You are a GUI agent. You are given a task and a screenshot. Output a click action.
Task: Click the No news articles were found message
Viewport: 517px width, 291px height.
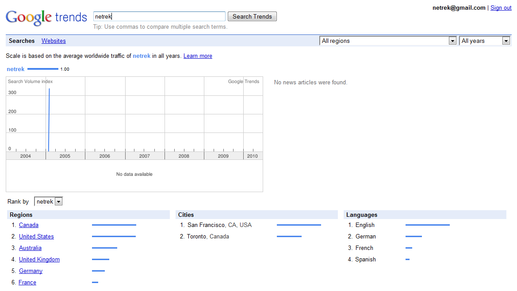[x=310, y=82]
